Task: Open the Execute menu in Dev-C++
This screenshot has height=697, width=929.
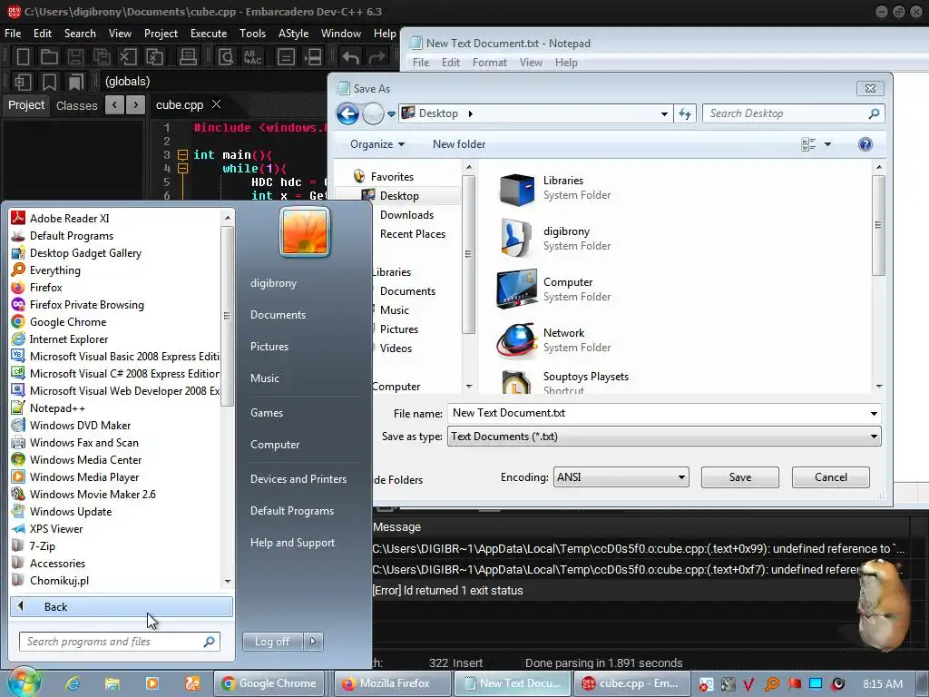Action: [x=209, y=34]
